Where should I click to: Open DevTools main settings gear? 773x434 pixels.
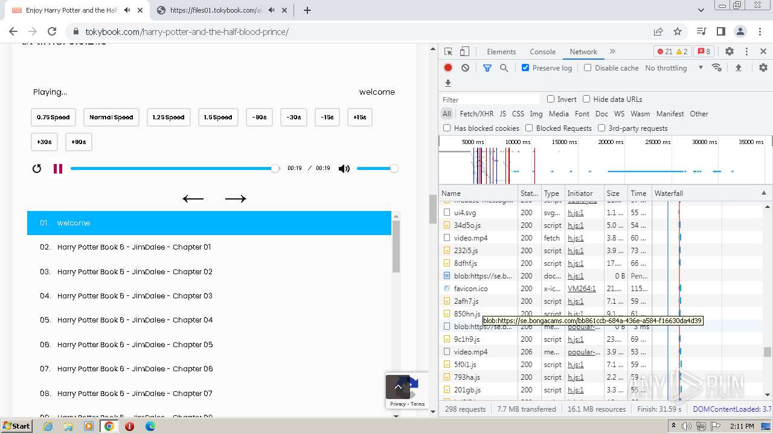click(730, 52)
